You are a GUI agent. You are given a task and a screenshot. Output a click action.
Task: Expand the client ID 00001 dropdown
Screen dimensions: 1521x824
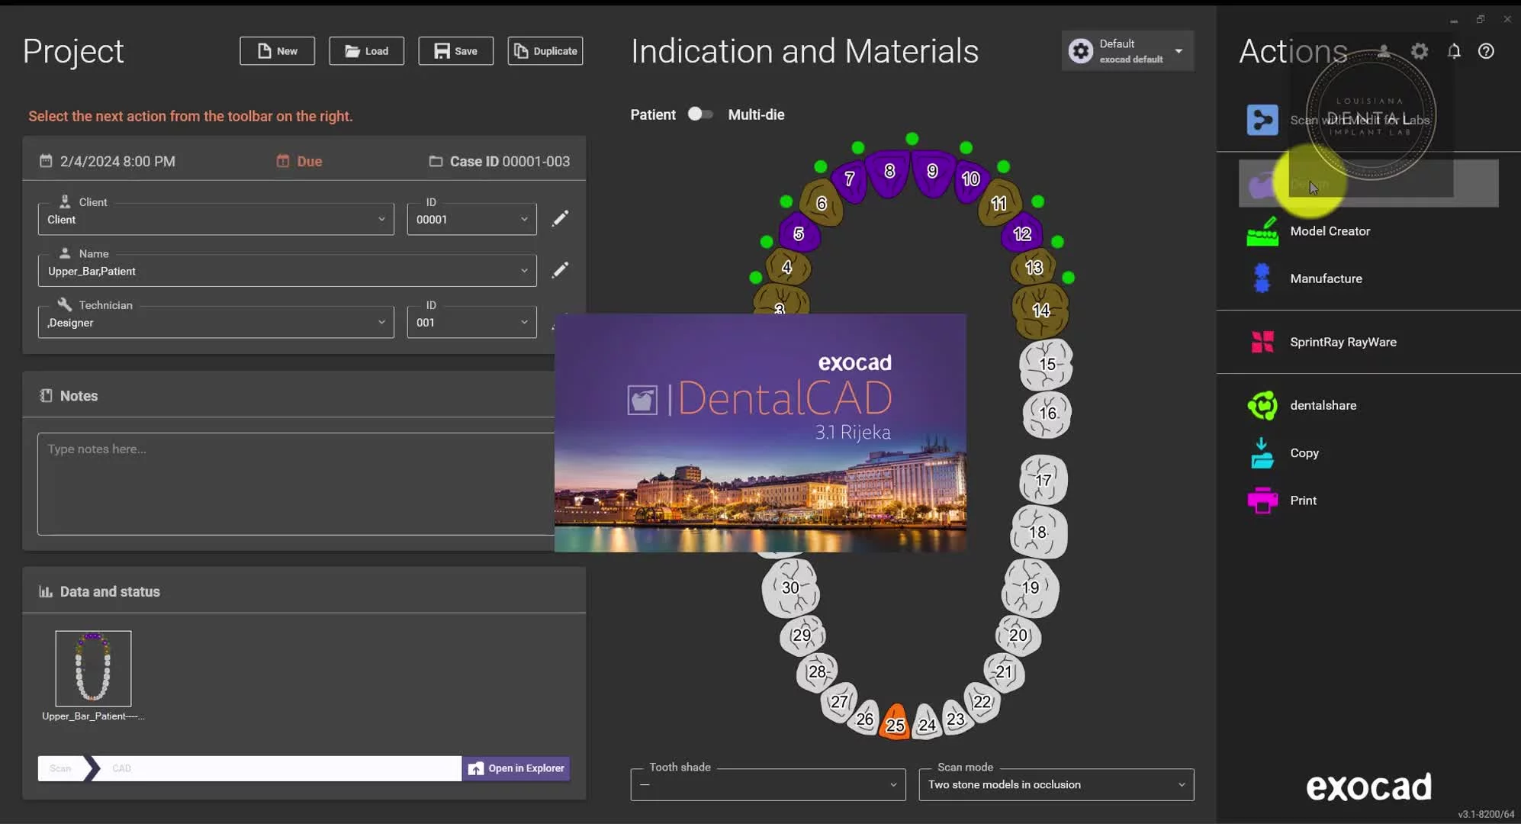[x=471, y=219]
